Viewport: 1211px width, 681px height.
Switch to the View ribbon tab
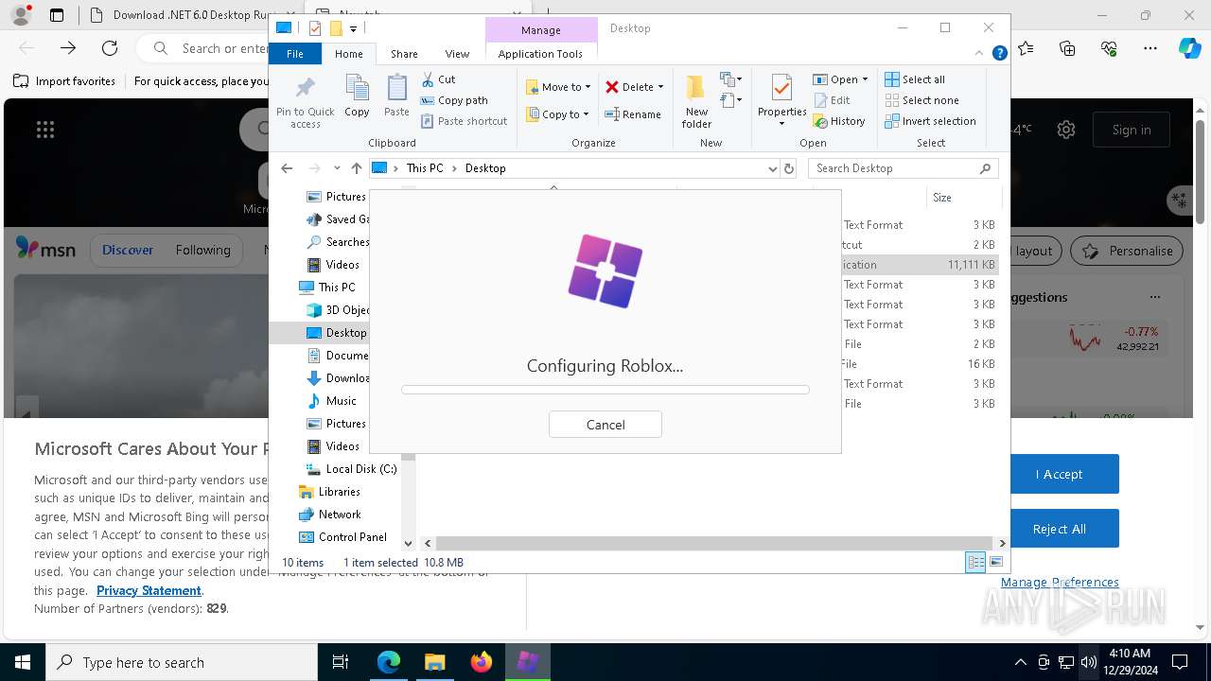[457, 54]
